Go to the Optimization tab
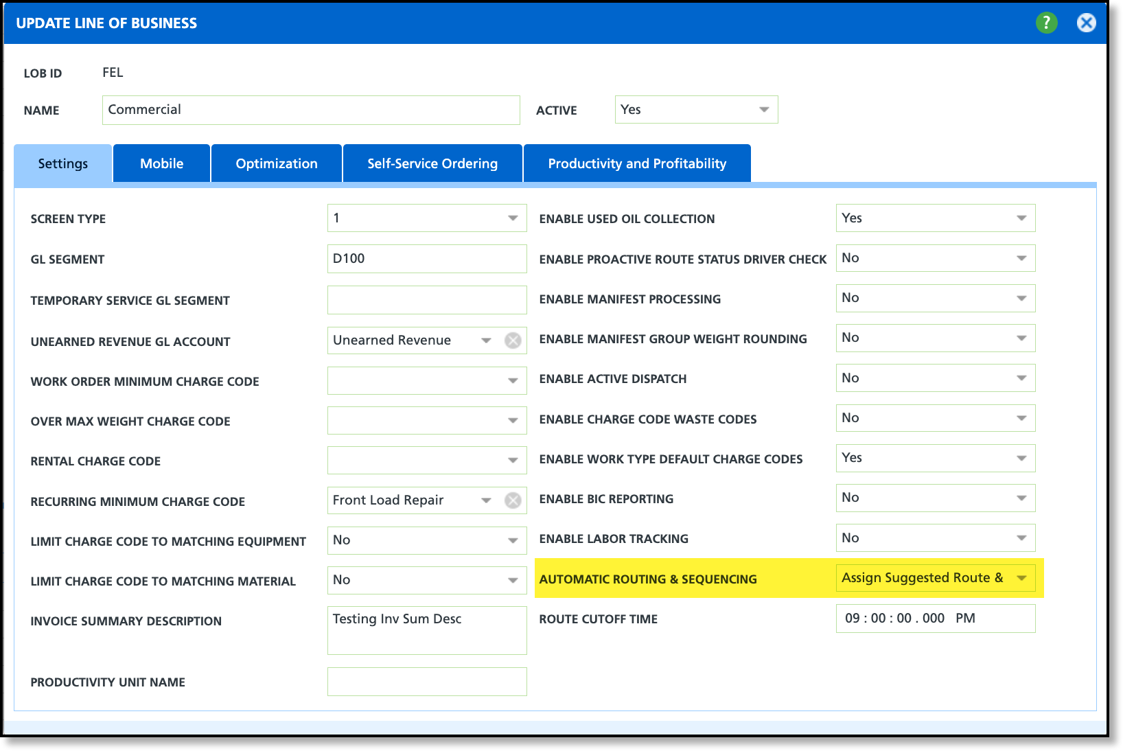The width and height of the screenshot is (1123, 751). 277,163
